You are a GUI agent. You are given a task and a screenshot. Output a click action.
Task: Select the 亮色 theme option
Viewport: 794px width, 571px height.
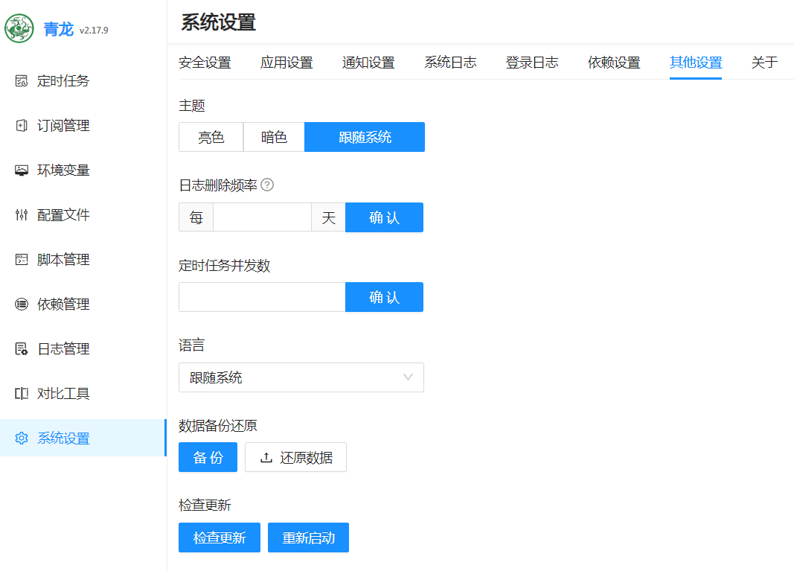tap(211, 137)
